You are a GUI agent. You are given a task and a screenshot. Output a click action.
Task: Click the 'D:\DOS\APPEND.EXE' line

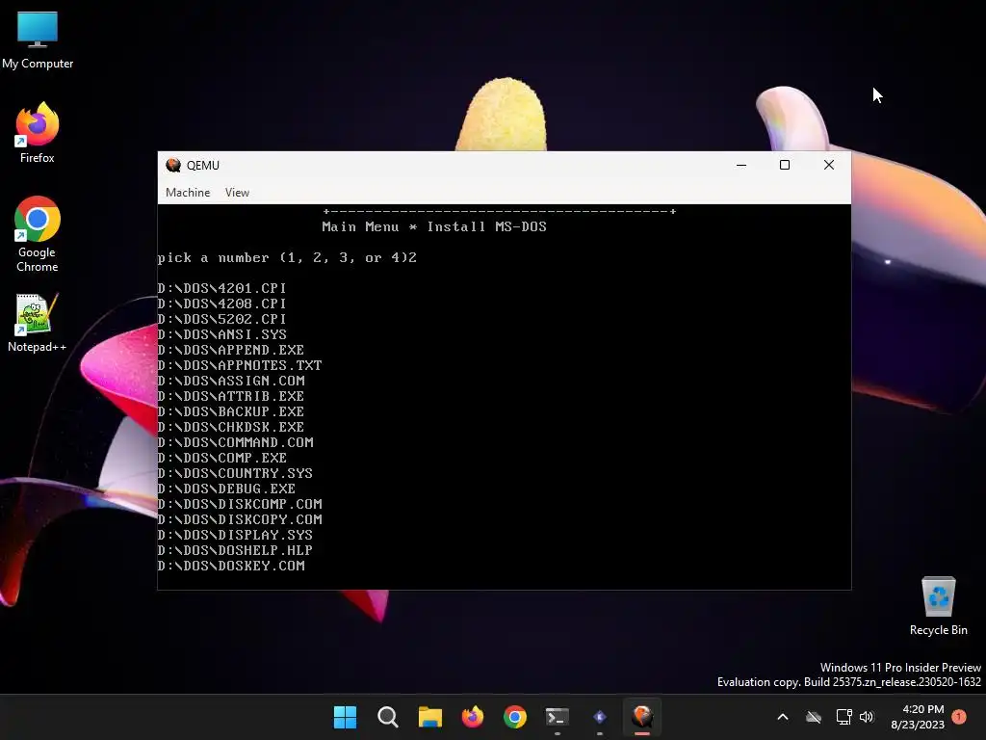(231, 350)
